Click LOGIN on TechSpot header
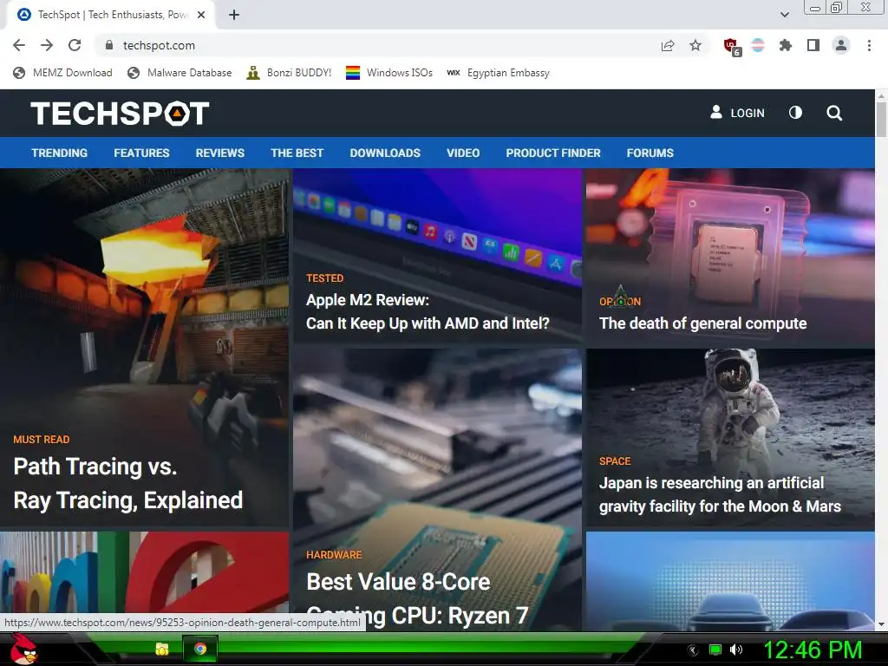 (737, 113)
